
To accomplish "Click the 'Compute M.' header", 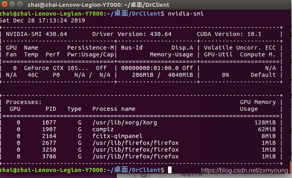I will 258,54.
